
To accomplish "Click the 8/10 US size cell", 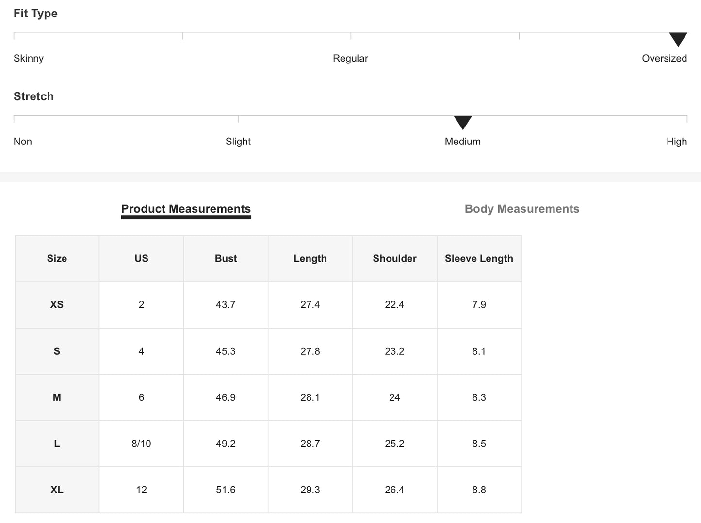I will [x=141, y=444].
